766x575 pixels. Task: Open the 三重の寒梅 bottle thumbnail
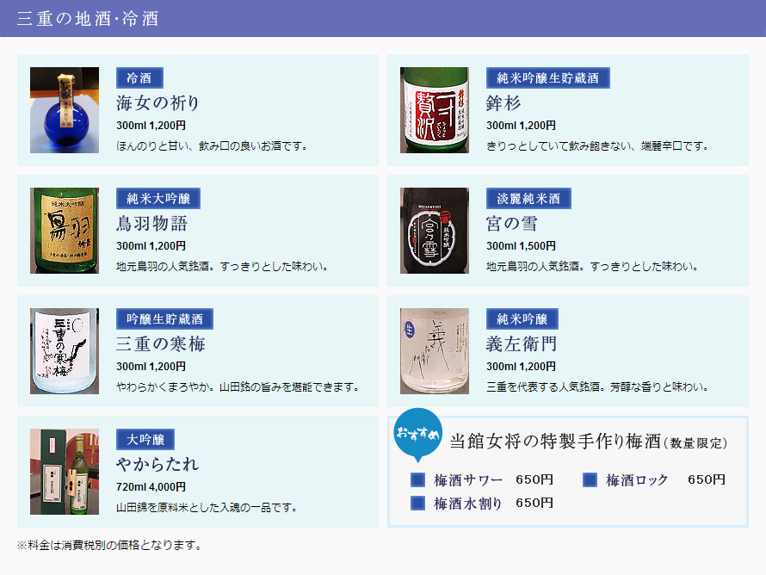coord(65,351)
